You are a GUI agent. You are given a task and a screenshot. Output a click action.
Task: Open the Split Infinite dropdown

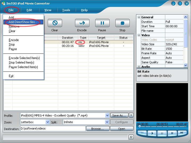coord(107,122)
